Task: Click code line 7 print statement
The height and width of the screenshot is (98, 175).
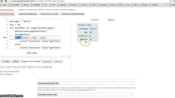Action: point(40,41)
